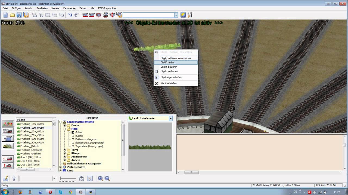348x195 pixels.
Task: Zoom out with the magnifier minus icon
Action: pos(107,178)
